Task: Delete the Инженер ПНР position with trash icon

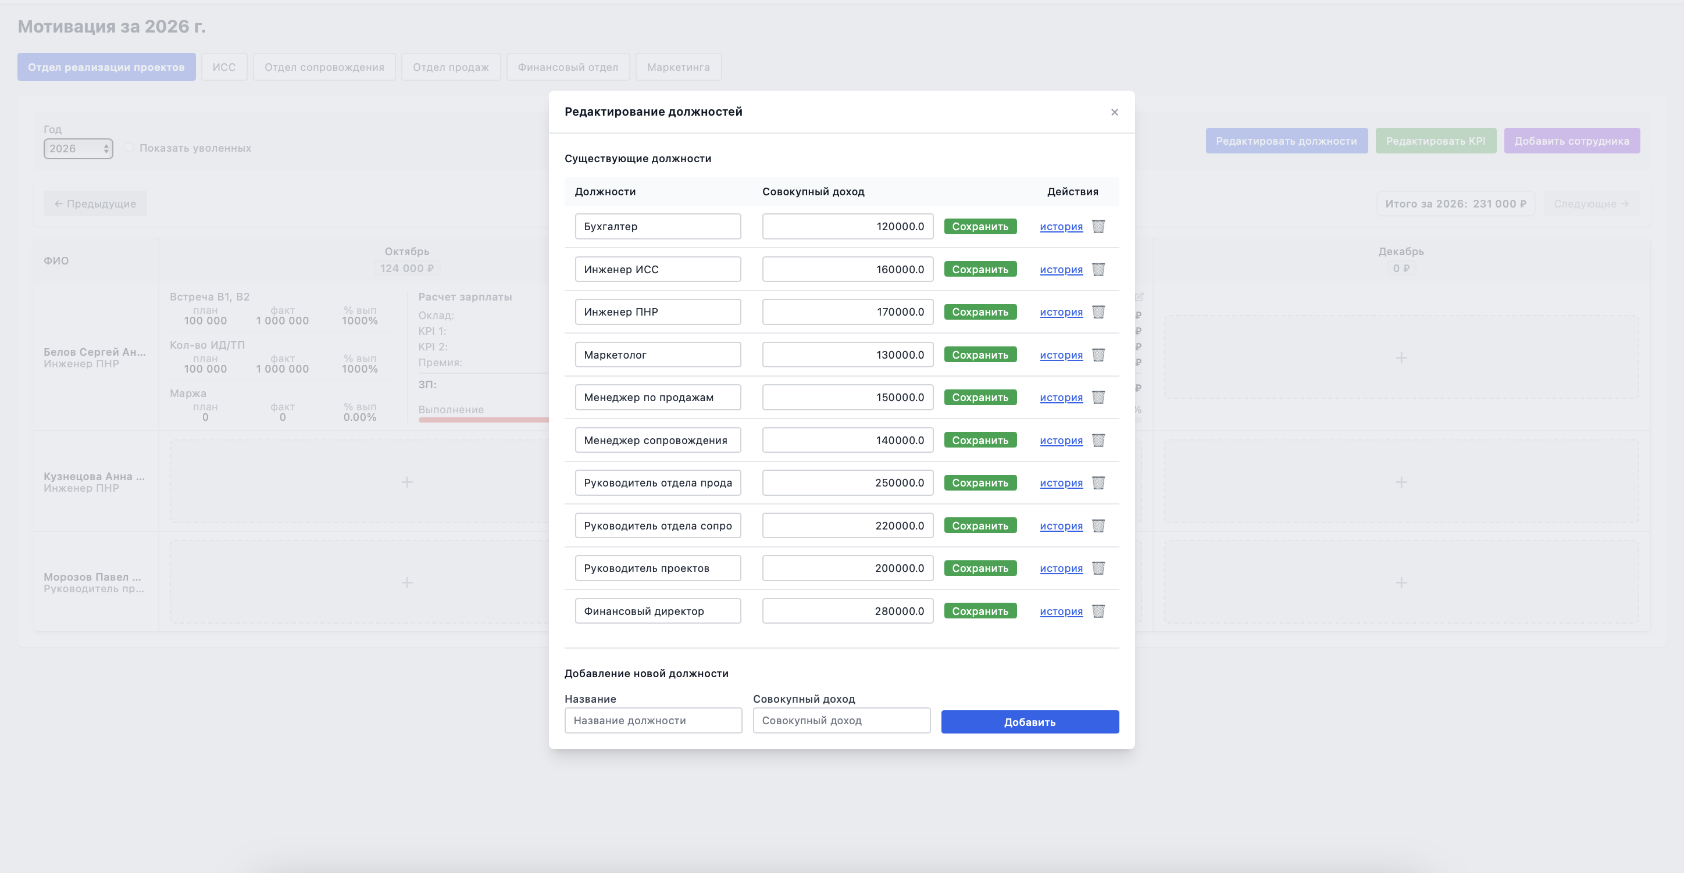Action: pyautogui.click(x=1098, y=312)
